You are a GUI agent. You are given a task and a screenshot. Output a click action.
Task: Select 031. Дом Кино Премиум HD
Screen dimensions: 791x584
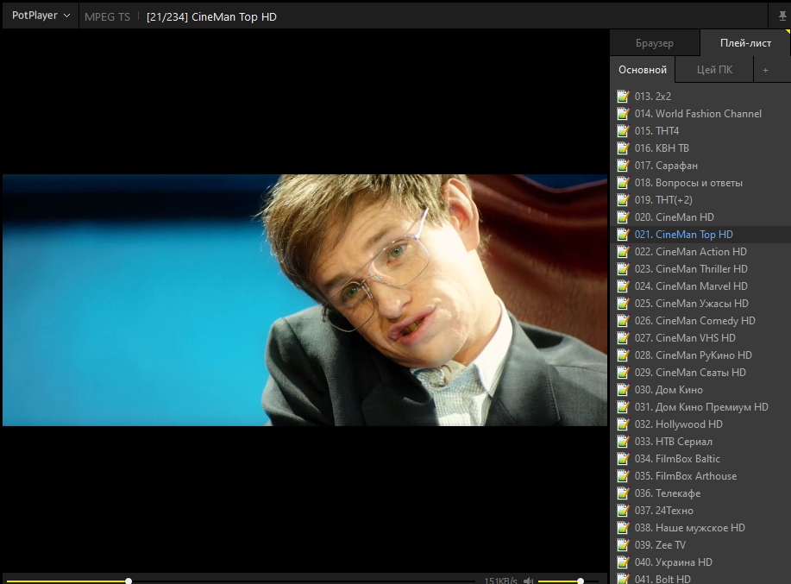pyautogui.click(x=700, y=406)
